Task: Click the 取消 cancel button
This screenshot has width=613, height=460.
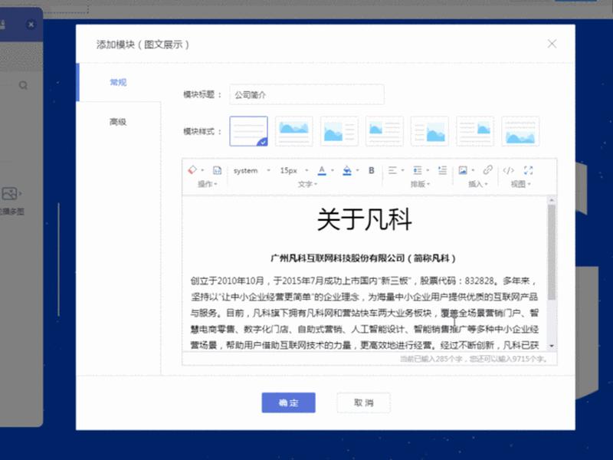Action: (363, 402)
